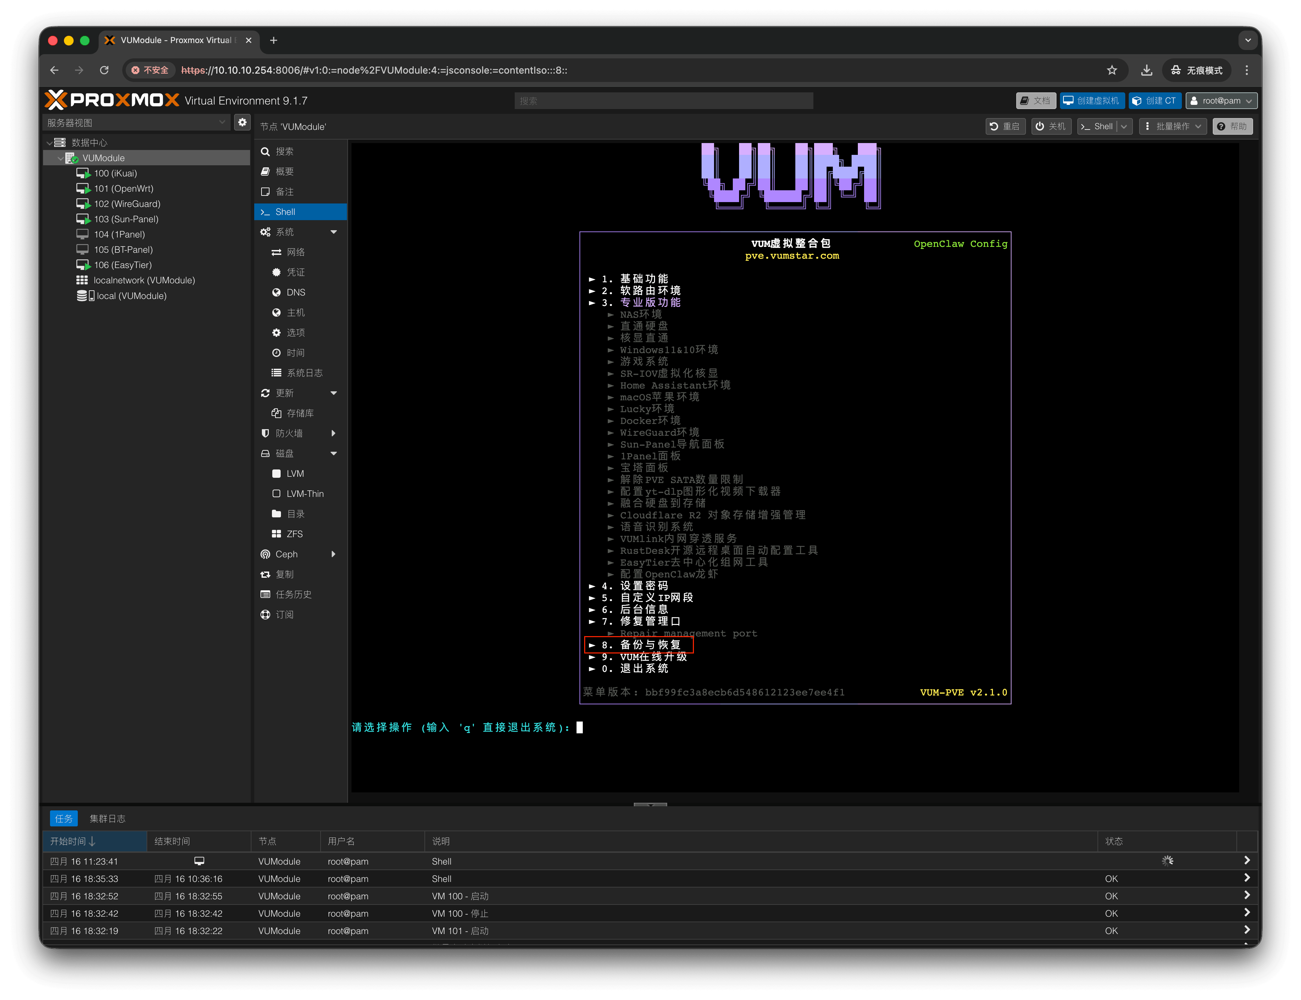
Task: Open localnetwork (VUModule) SDN zone
Action: point(143,280)
